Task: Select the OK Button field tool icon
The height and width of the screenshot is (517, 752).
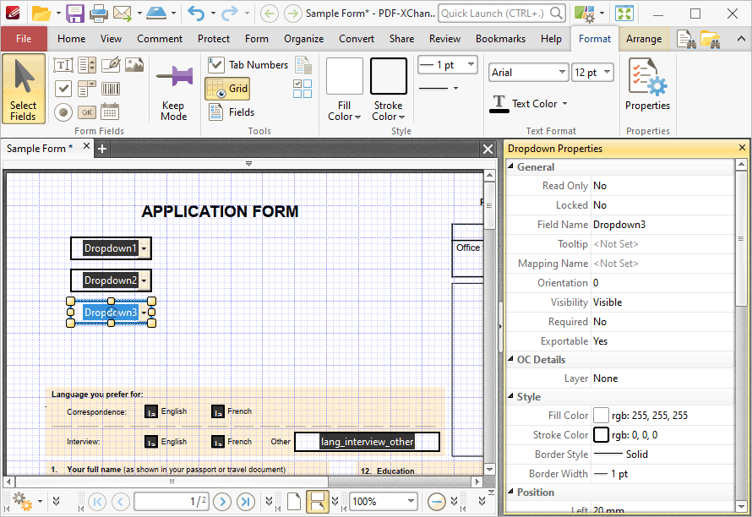Action: 87,112
